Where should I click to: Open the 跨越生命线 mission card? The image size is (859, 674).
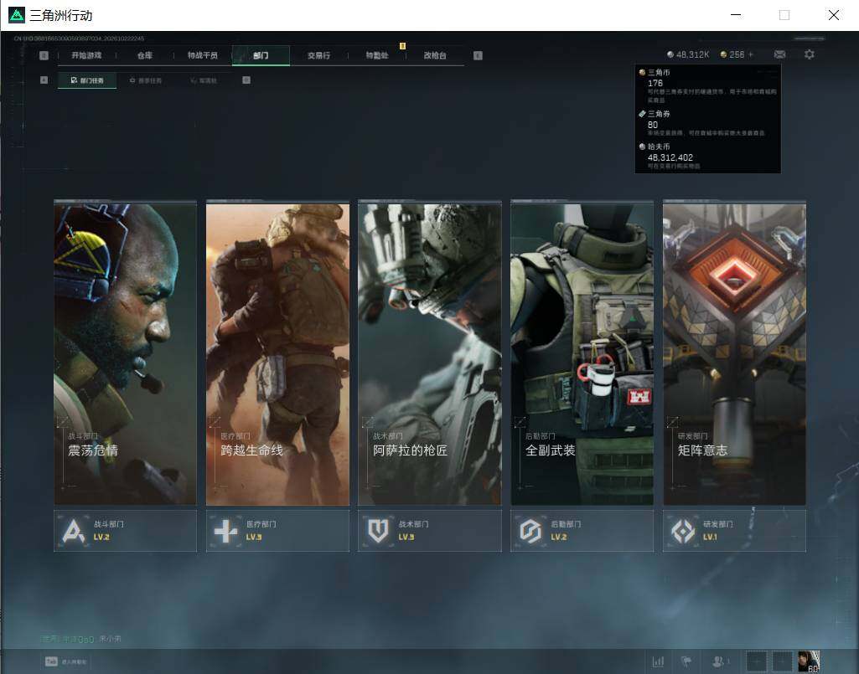coord(277,352)
